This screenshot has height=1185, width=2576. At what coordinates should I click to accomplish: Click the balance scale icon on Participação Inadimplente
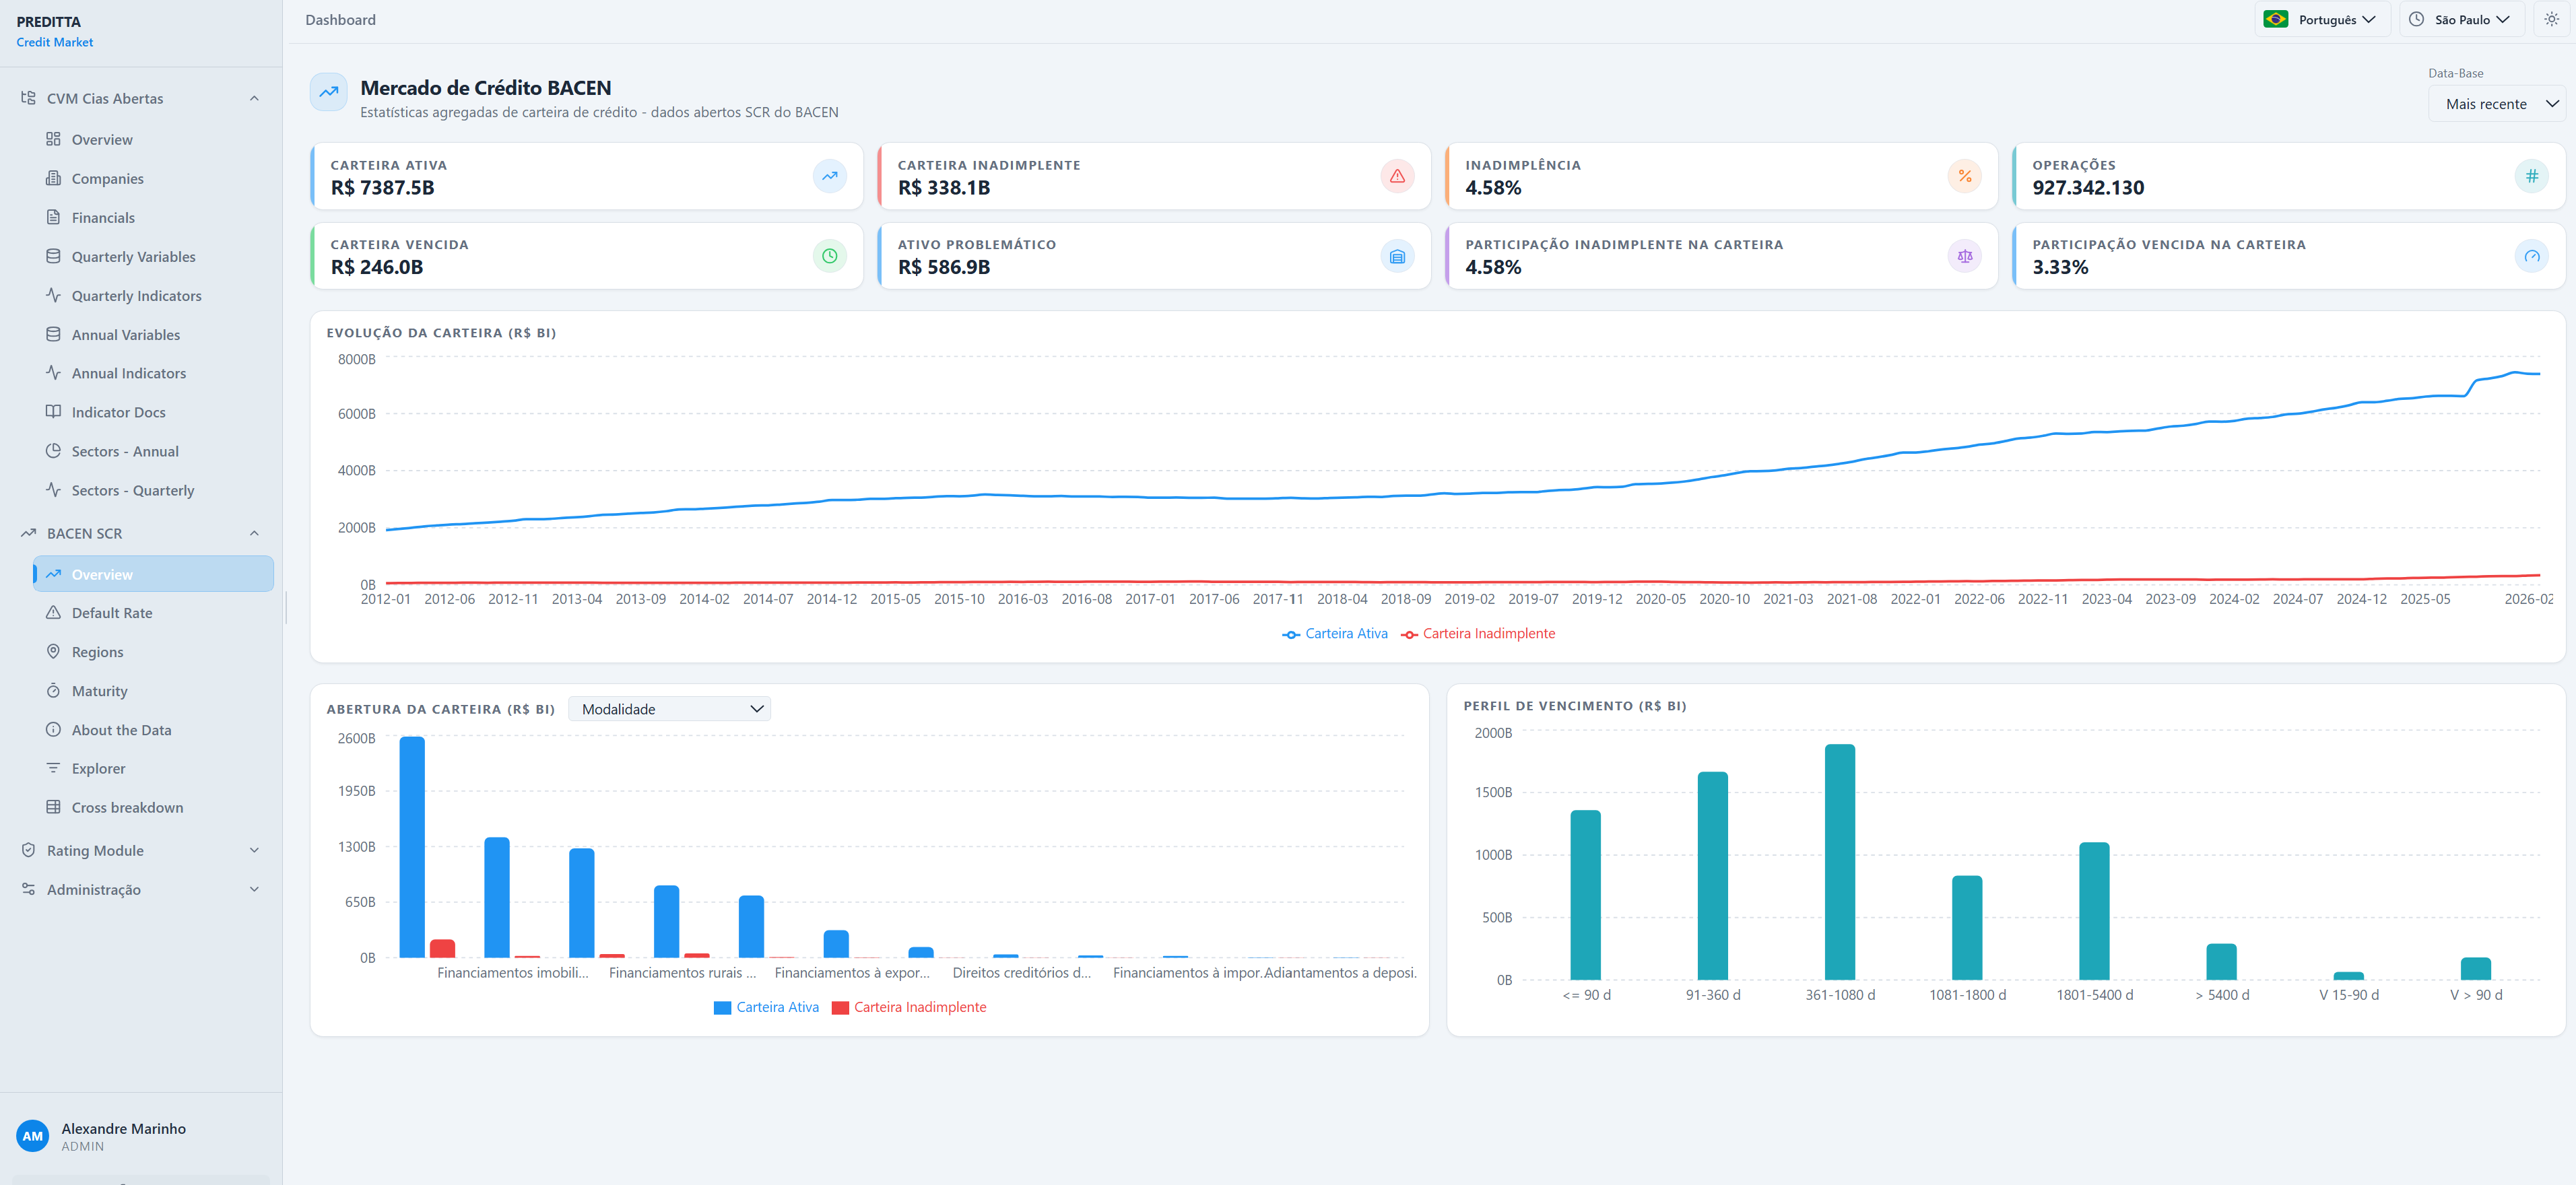click(1964, 256)
